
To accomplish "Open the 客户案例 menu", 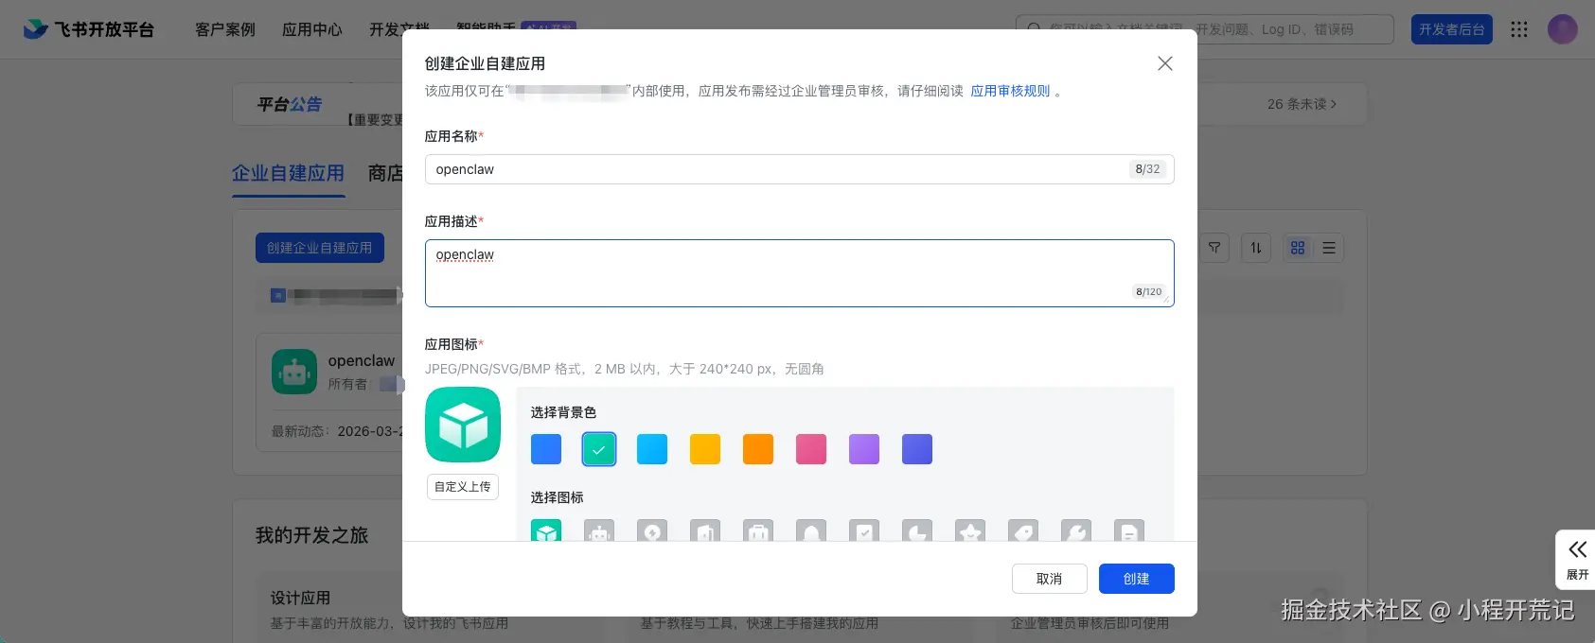I will tap(225, 29).
